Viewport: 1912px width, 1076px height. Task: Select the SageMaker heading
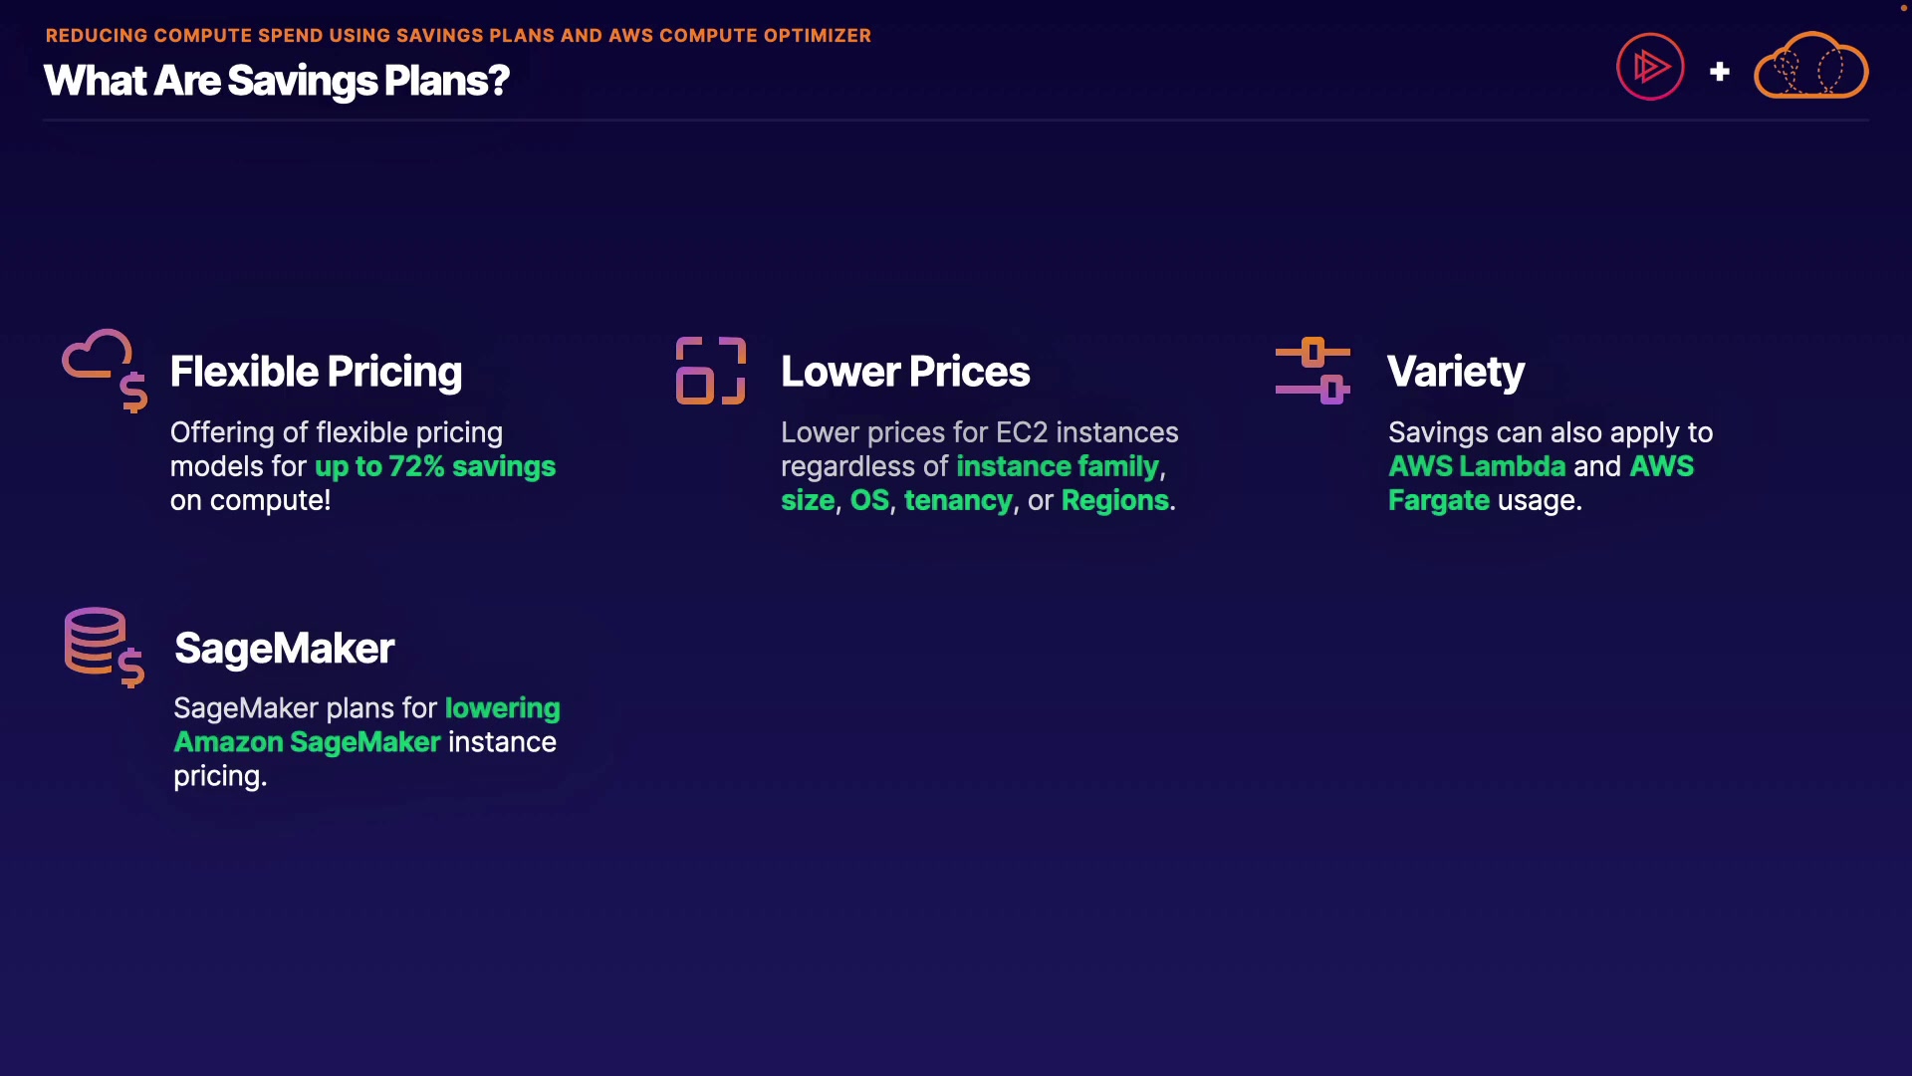285,649
